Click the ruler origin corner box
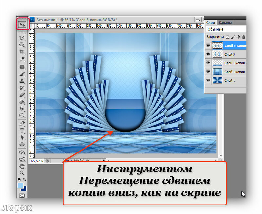The image size is (262, 214). click(32, 26)
